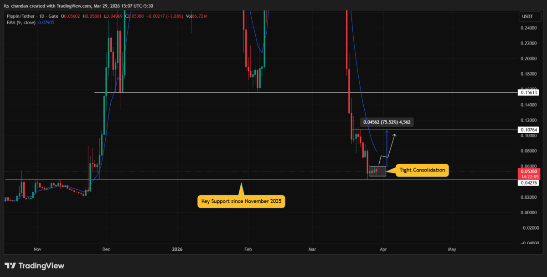Click the measurement label 0.04562 (75.52%) 4,562
The width and height of the screenshot is (547, 277).
pos(386,122)
